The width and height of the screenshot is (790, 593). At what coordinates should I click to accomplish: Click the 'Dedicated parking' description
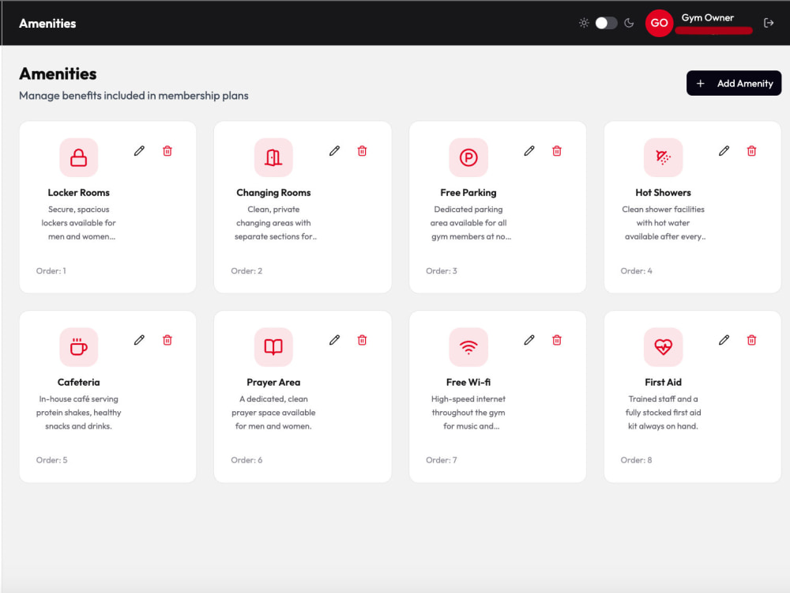tap(469, 223)
